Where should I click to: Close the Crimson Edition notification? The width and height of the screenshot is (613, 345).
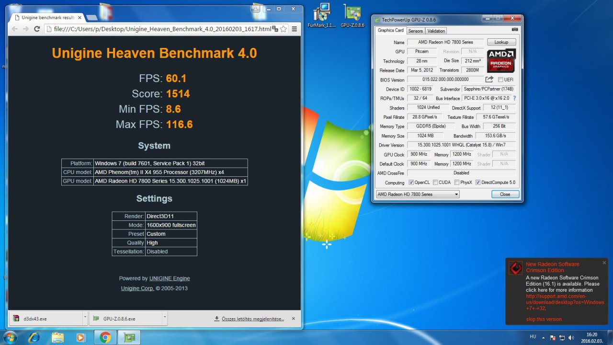(x=604, y=263)
